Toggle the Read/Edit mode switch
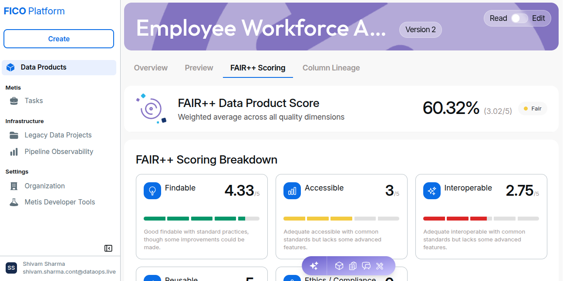This screenshot has height=281, width=563. pos(519,18)
